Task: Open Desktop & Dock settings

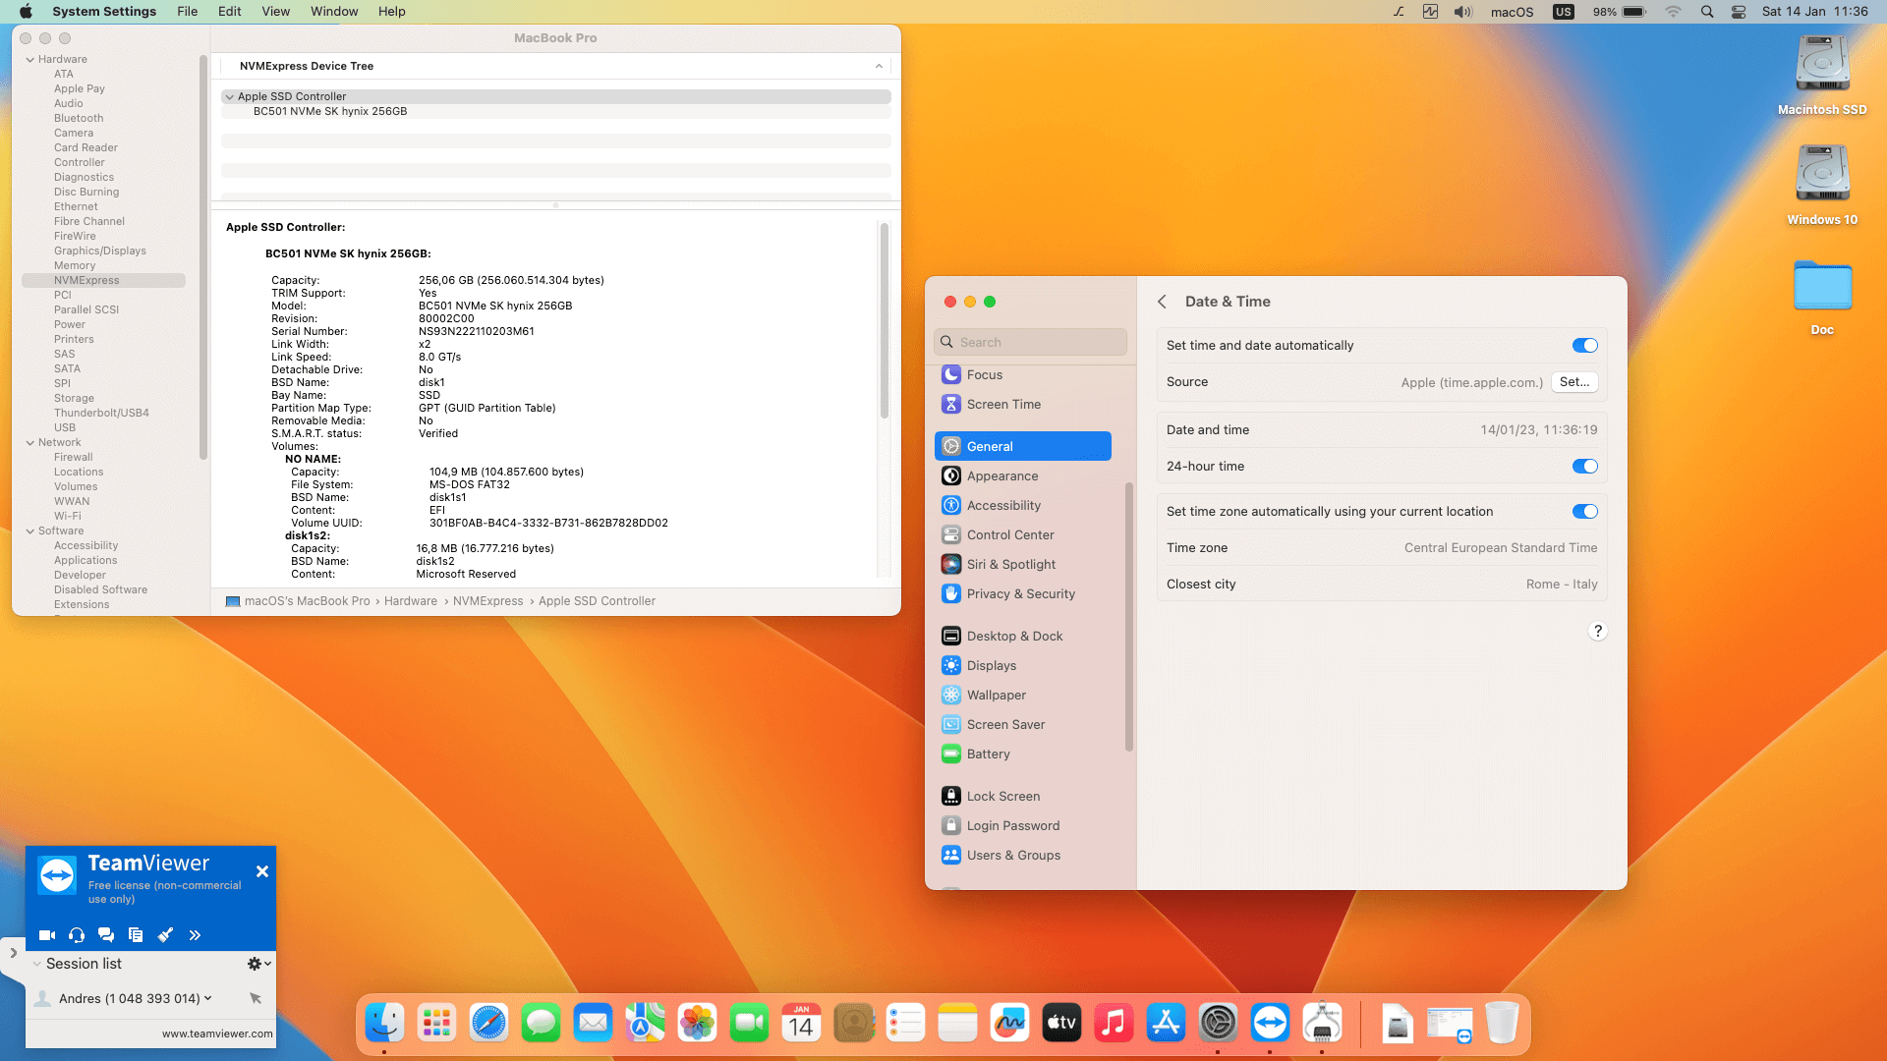Action: pyautogui.click(x=1023, y=637)
